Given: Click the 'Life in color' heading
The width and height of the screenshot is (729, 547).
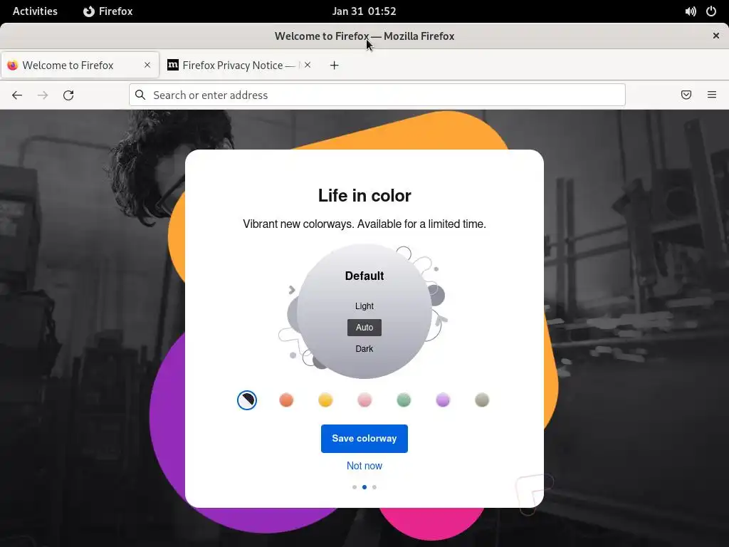Looking at the screenshot, I should 364,196.
